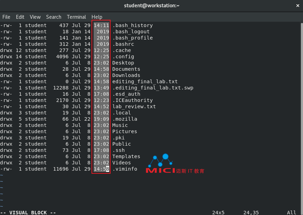Screen dimensions: 303x215
Task: Open the Help menu
Action: point(97,17)
